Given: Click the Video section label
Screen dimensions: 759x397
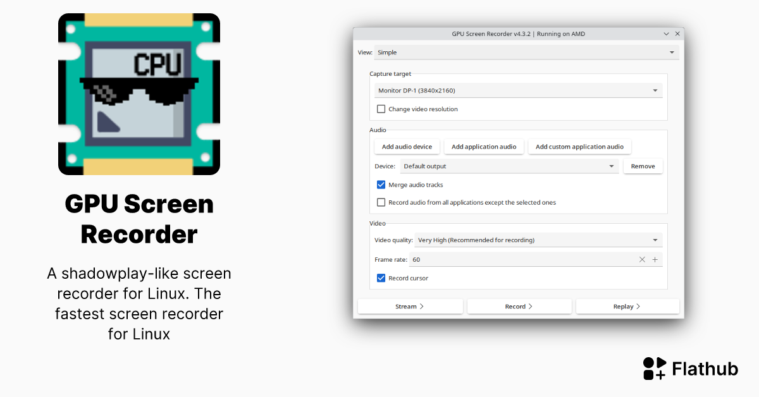Looking at the screenshot, I should tap(378, 223).
